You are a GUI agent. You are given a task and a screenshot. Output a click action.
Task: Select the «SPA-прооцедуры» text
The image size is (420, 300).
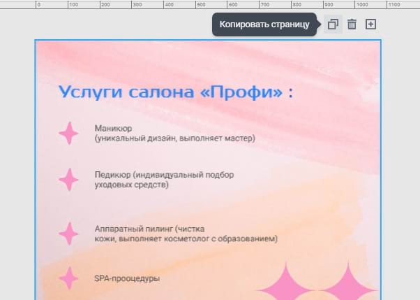pyautogui.click(x=127, y=278)
